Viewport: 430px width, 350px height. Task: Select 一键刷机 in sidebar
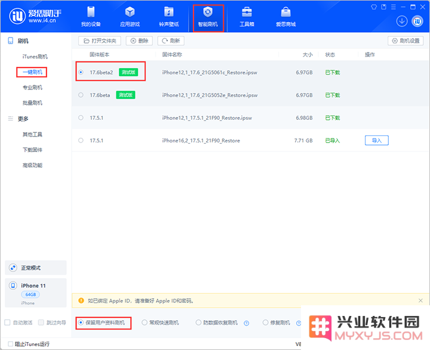coord(32,72)
